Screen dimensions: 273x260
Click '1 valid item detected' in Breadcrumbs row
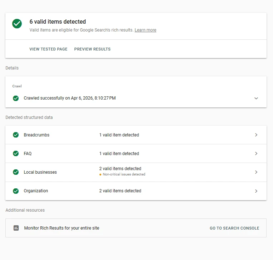pos(119,135)
